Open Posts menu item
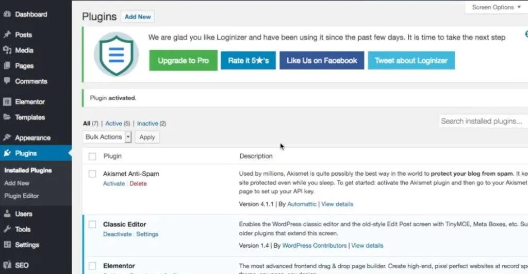 point(23,35)
